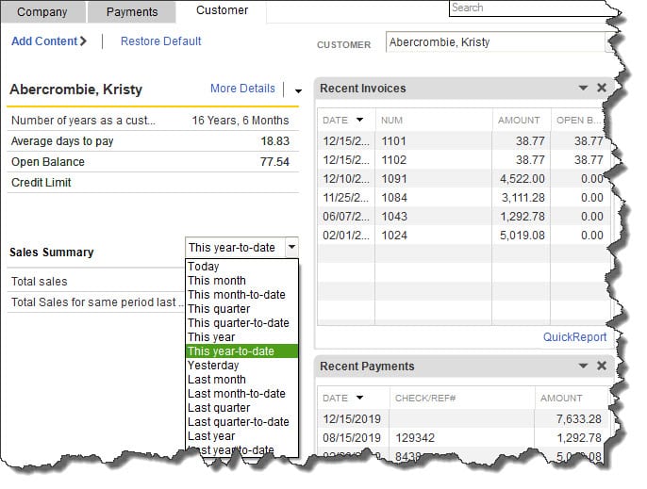Viewport: 647px width, 489px height.
Task: Click Restore Default link
Action: 160,41
